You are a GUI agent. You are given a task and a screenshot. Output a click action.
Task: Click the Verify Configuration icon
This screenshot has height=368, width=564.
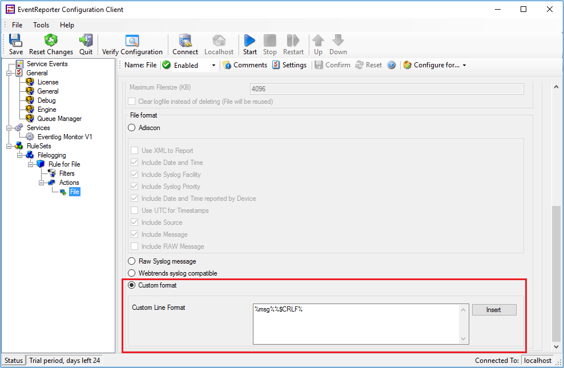(132, 41)
